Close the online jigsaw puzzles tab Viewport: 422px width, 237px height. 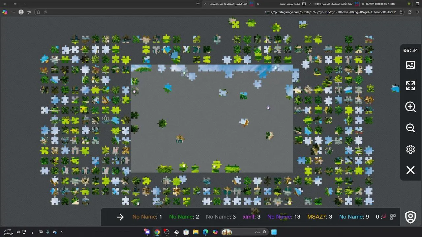(x=205, y=4)
